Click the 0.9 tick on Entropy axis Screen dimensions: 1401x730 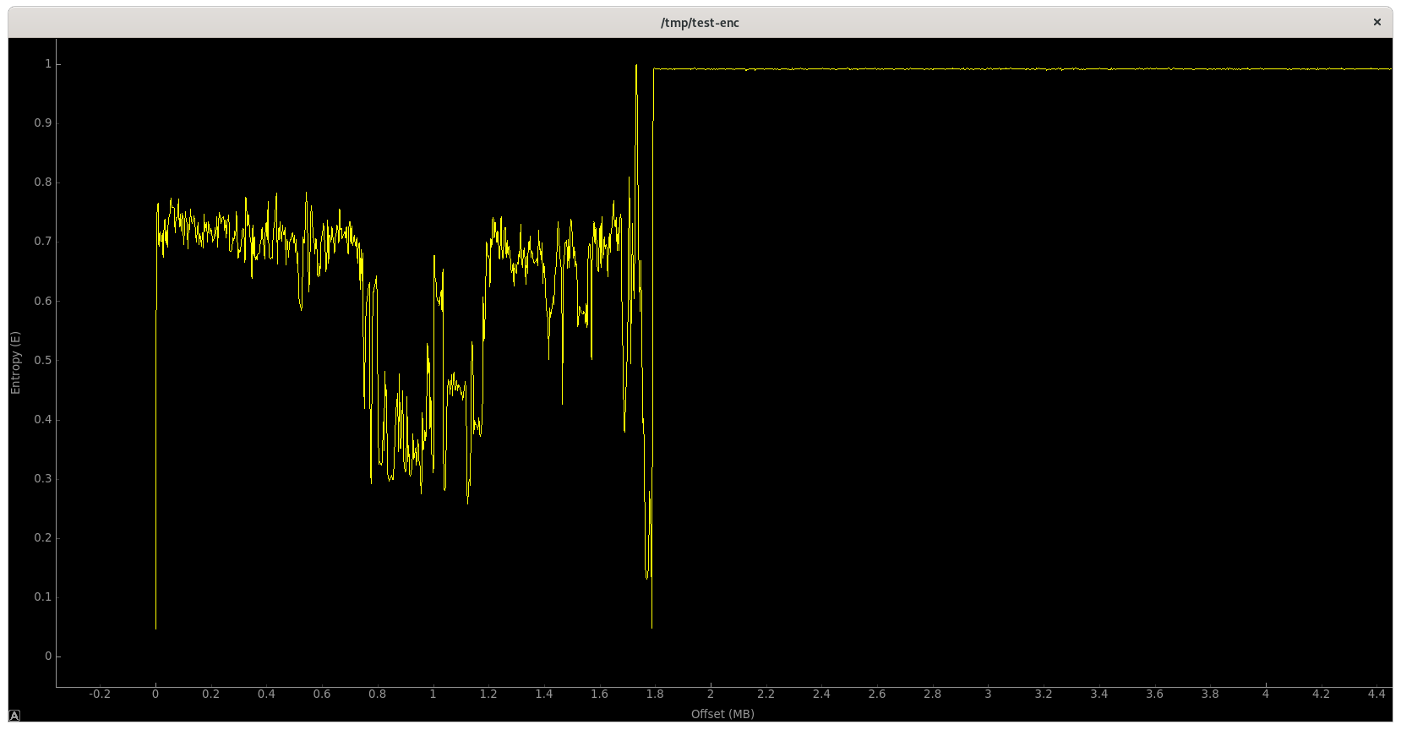[x=42, y=123]
